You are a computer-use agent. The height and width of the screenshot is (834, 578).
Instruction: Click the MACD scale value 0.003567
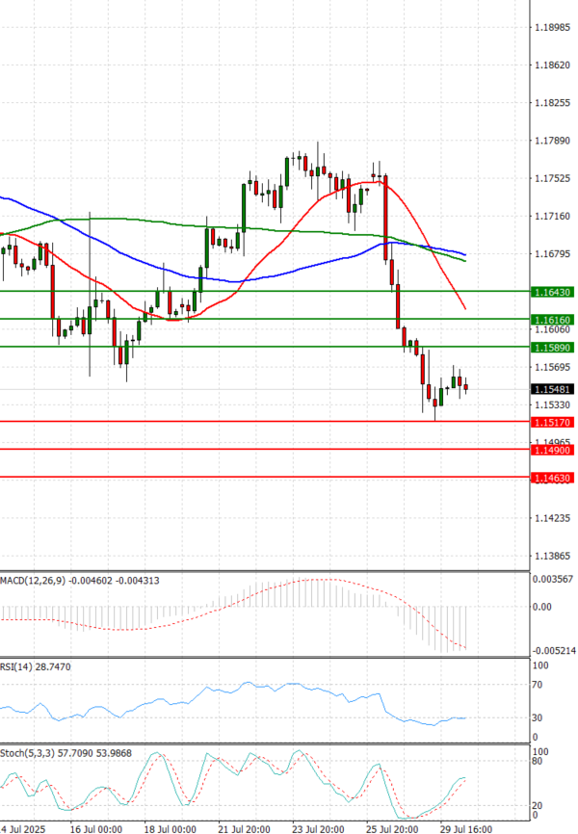553,579
